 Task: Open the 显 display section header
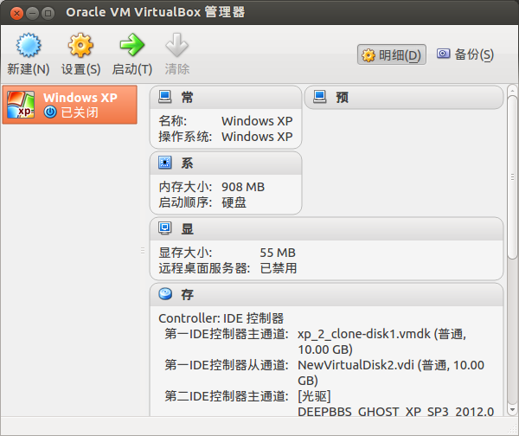point(327,228)
